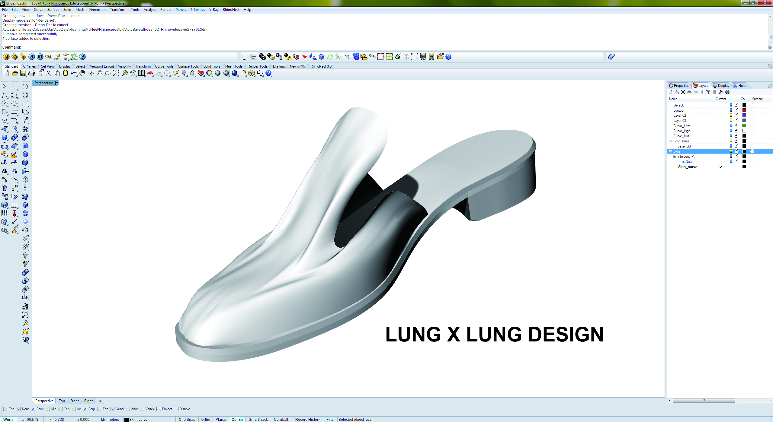
Task: Toggle Osnap in status bar
Action: coord(237,419)
